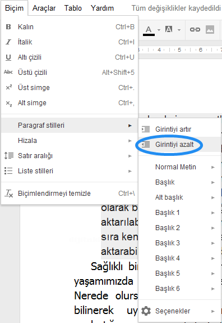Viewport: 222px width, 323px height.
Task: Expand the Hizala submenu arrow
Action: tap(130, 141)
